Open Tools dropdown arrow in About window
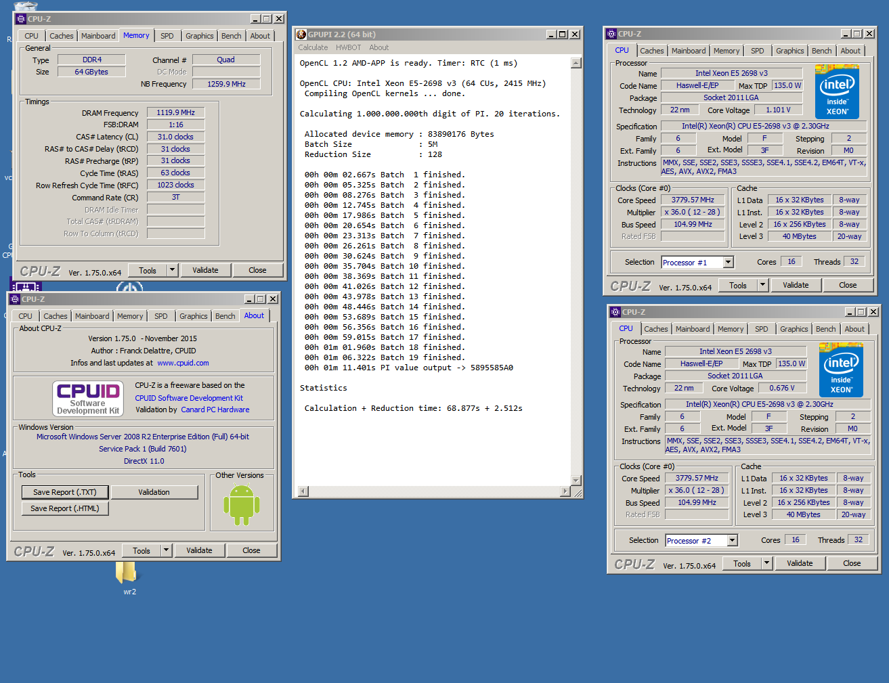889x683 pixels. click(166, 550)
